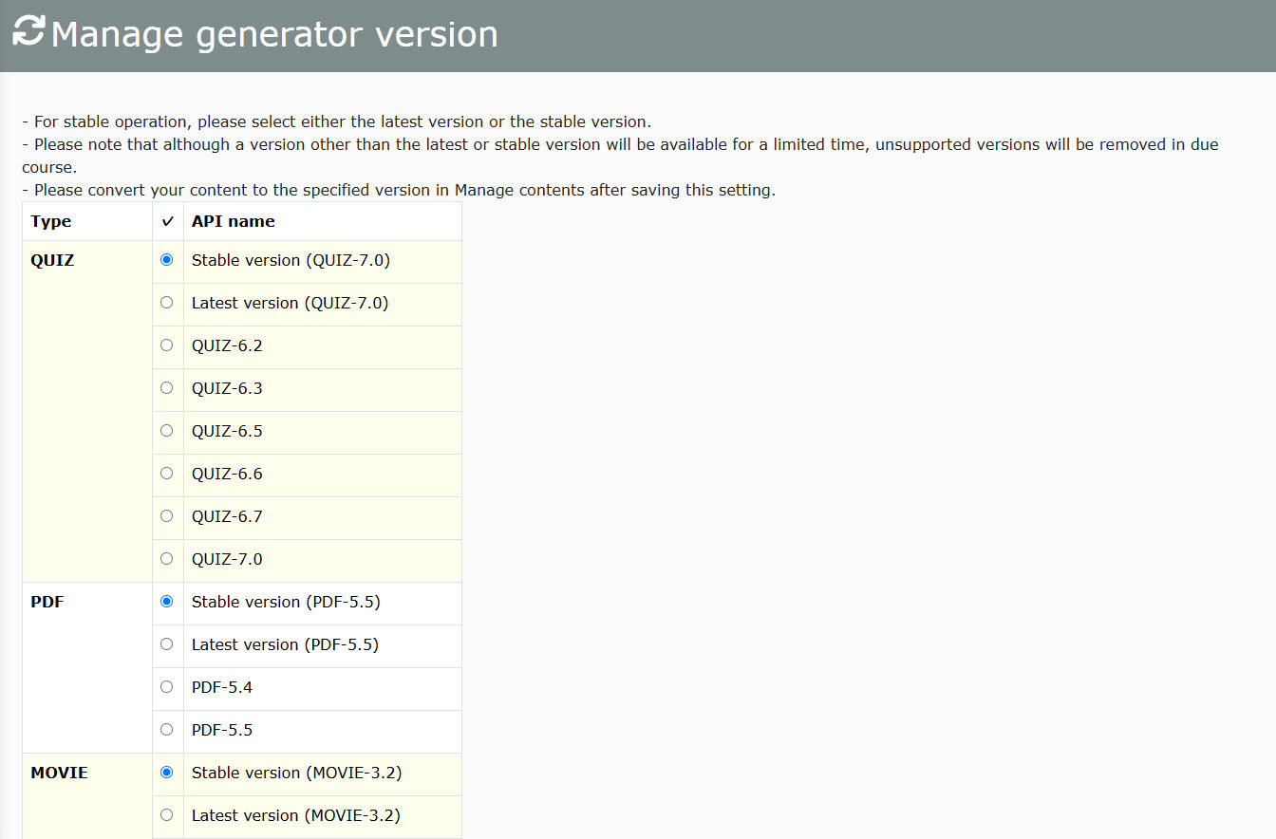
Task: Pick the plain PDF-5.5 radio option
Action: tap(167, 730)
